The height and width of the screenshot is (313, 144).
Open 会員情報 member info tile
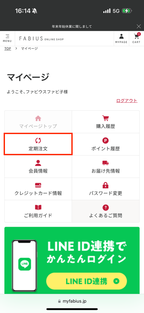[38, 167]
